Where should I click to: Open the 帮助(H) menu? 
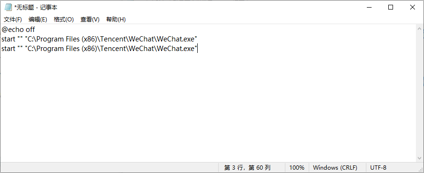tap(116, 20)
